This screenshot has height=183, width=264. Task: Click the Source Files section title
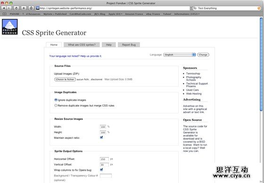62,66
